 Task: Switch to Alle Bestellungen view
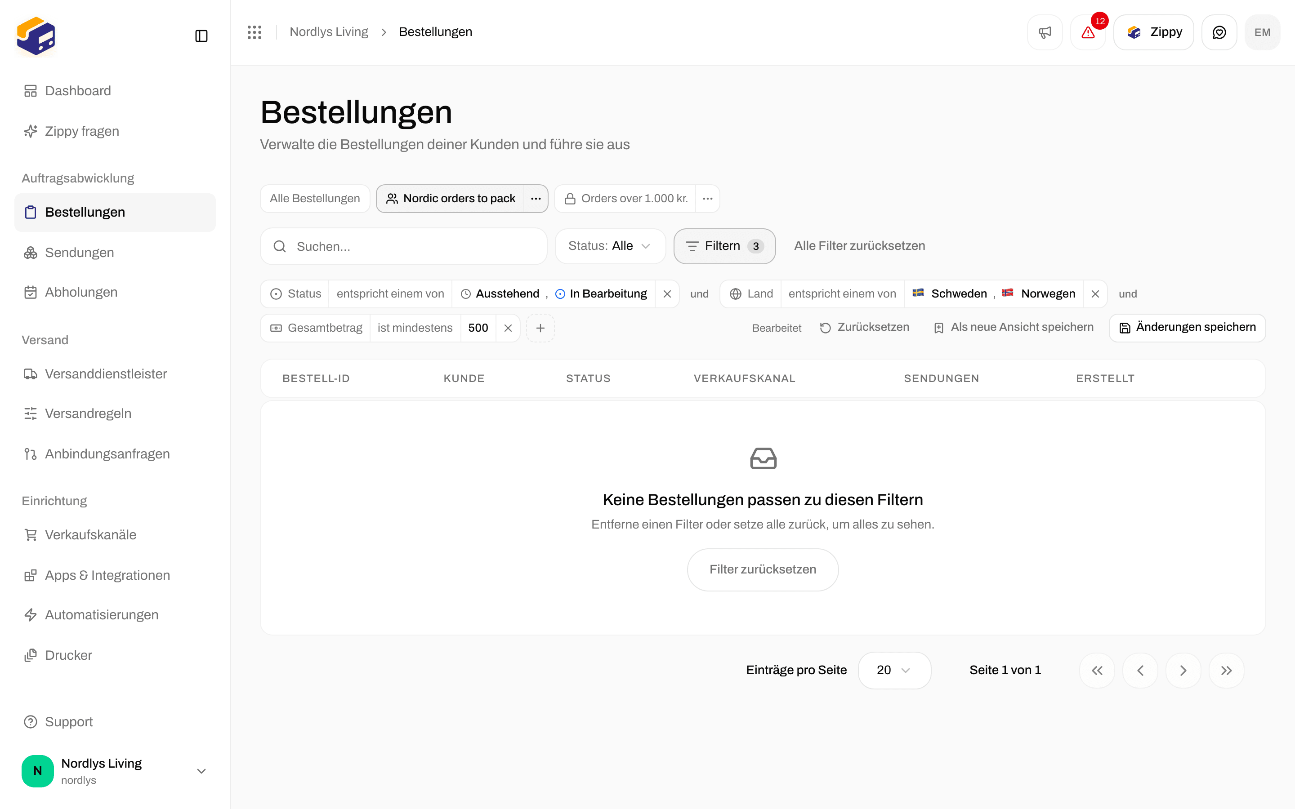point(315,199)
